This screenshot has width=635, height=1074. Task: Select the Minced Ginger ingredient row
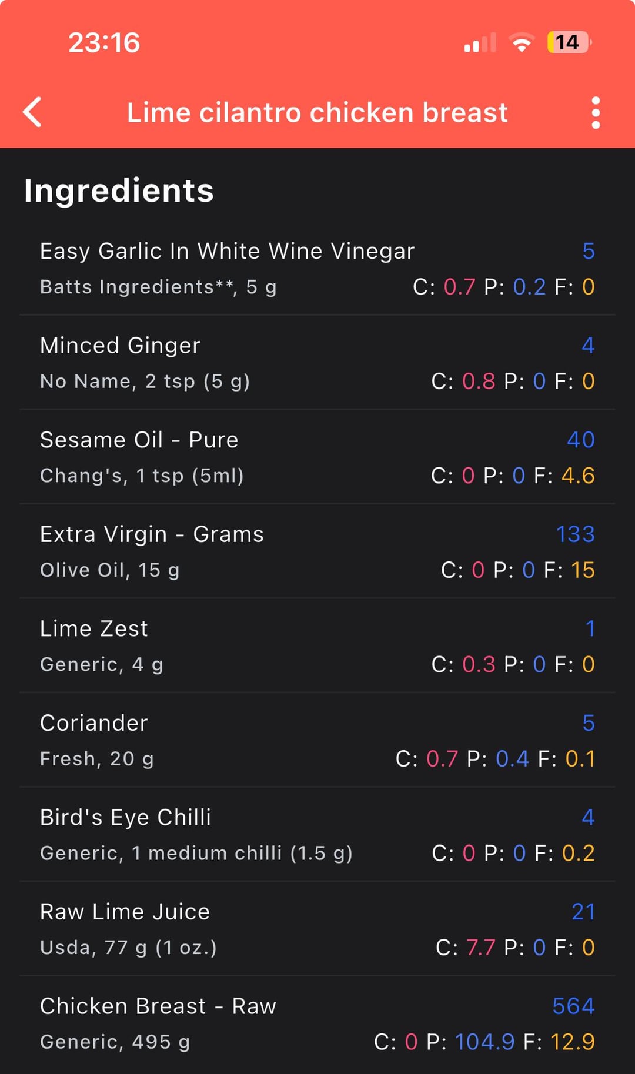121,346
